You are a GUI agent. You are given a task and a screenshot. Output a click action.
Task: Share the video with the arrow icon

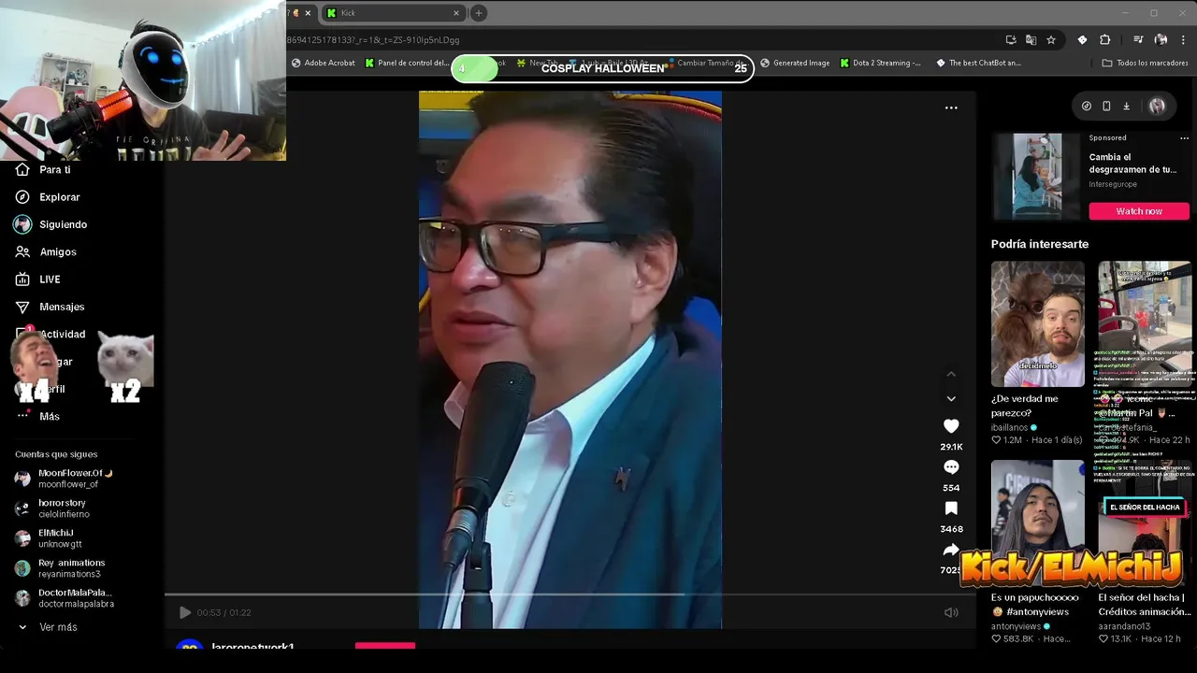951,550
